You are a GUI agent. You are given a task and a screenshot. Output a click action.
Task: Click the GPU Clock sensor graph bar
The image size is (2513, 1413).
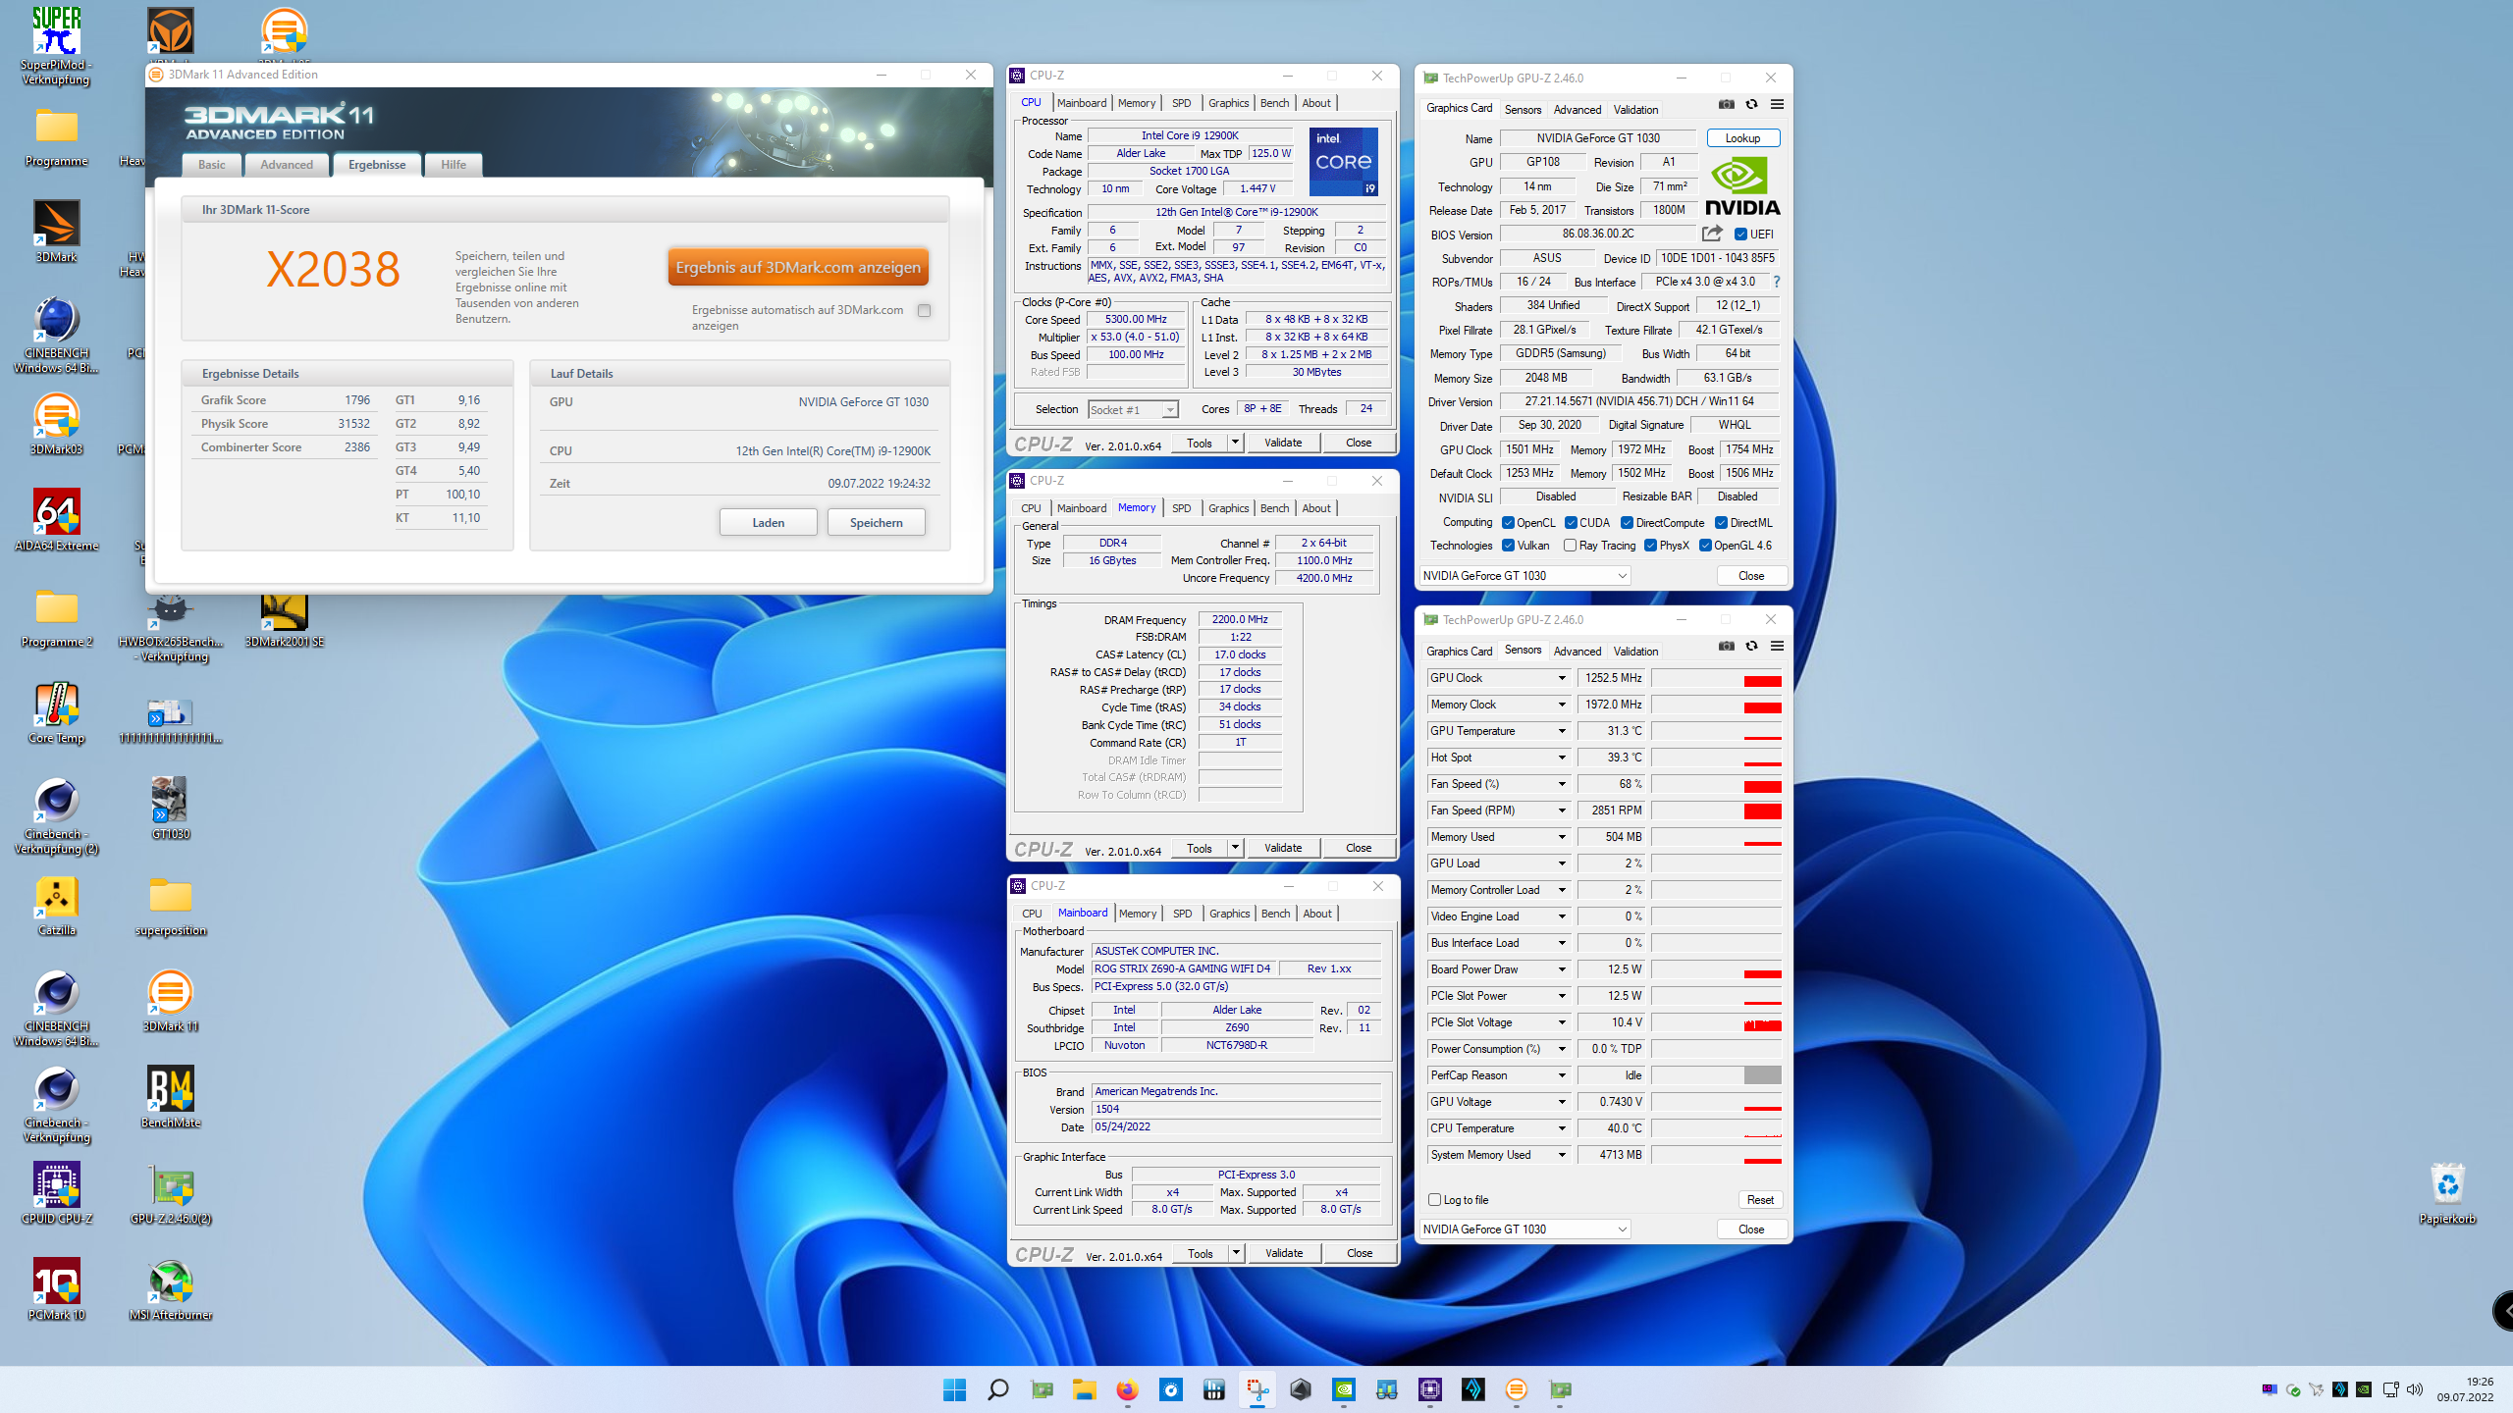coord(1716,679)
